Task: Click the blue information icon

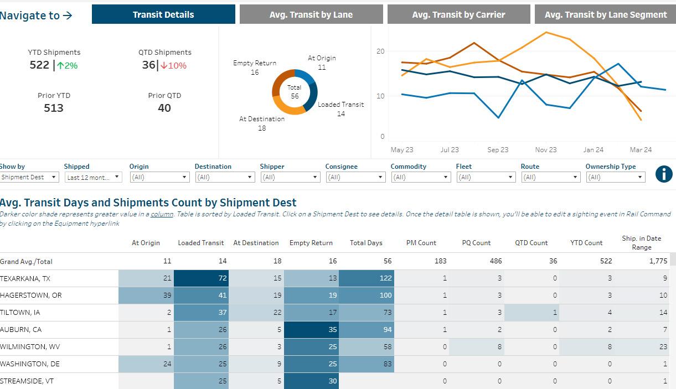Action: coord(664,174)
